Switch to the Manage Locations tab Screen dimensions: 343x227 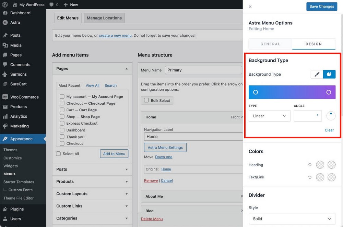pyautogui.click(x=104, y=18)
